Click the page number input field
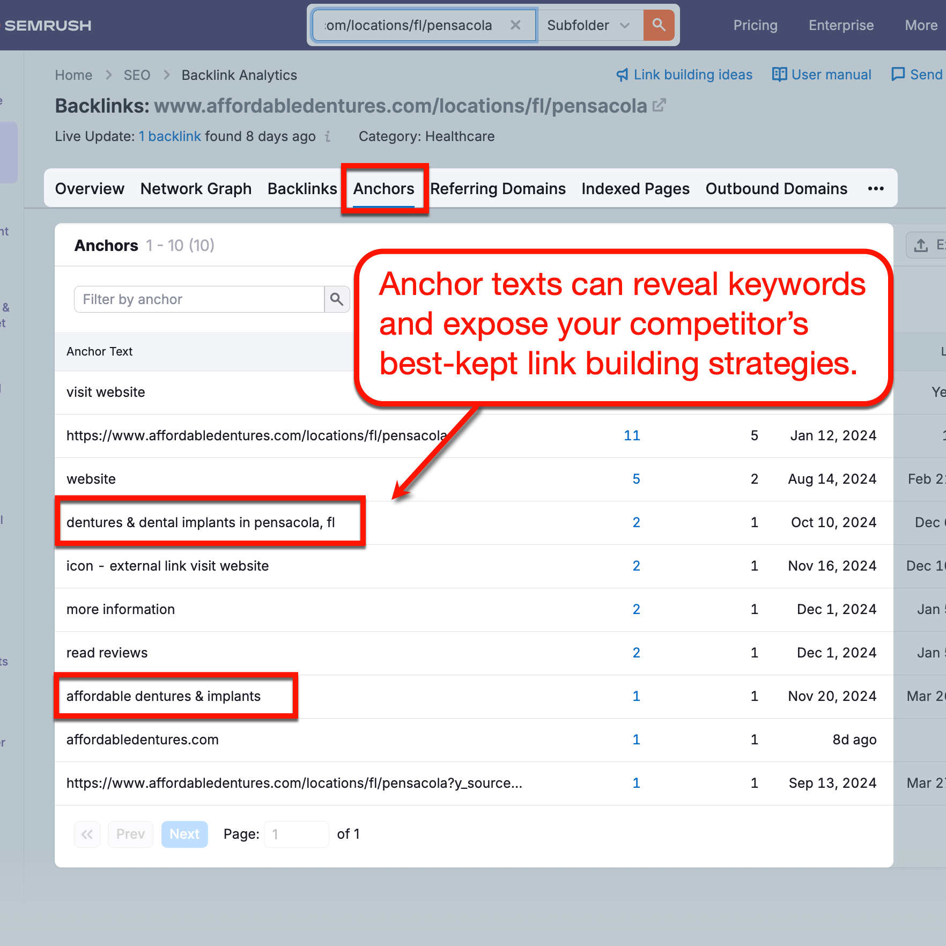946x946 pixels. (296, 834)
